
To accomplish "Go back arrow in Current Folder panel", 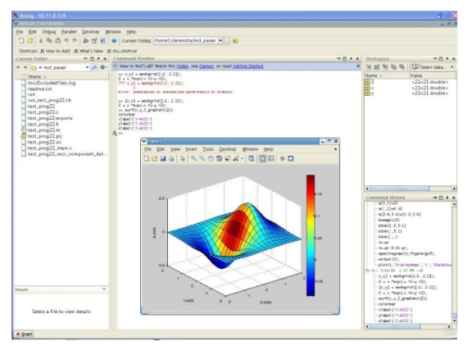I will click(x=18, y=67).
